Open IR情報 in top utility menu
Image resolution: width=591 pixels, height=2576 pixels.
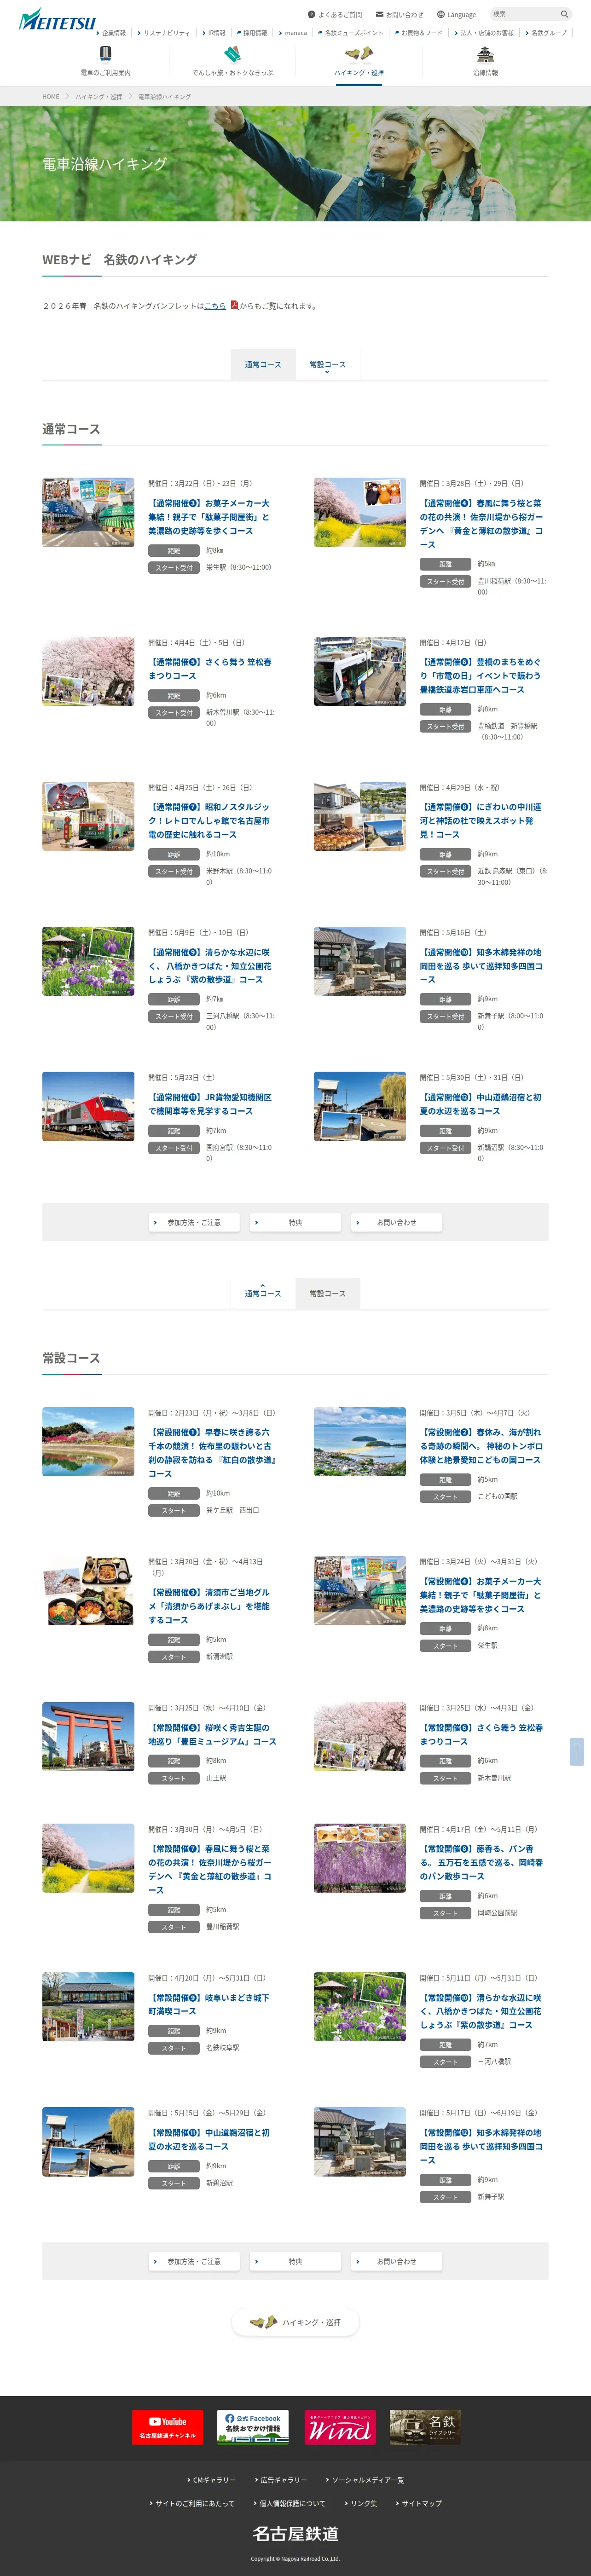214,33
